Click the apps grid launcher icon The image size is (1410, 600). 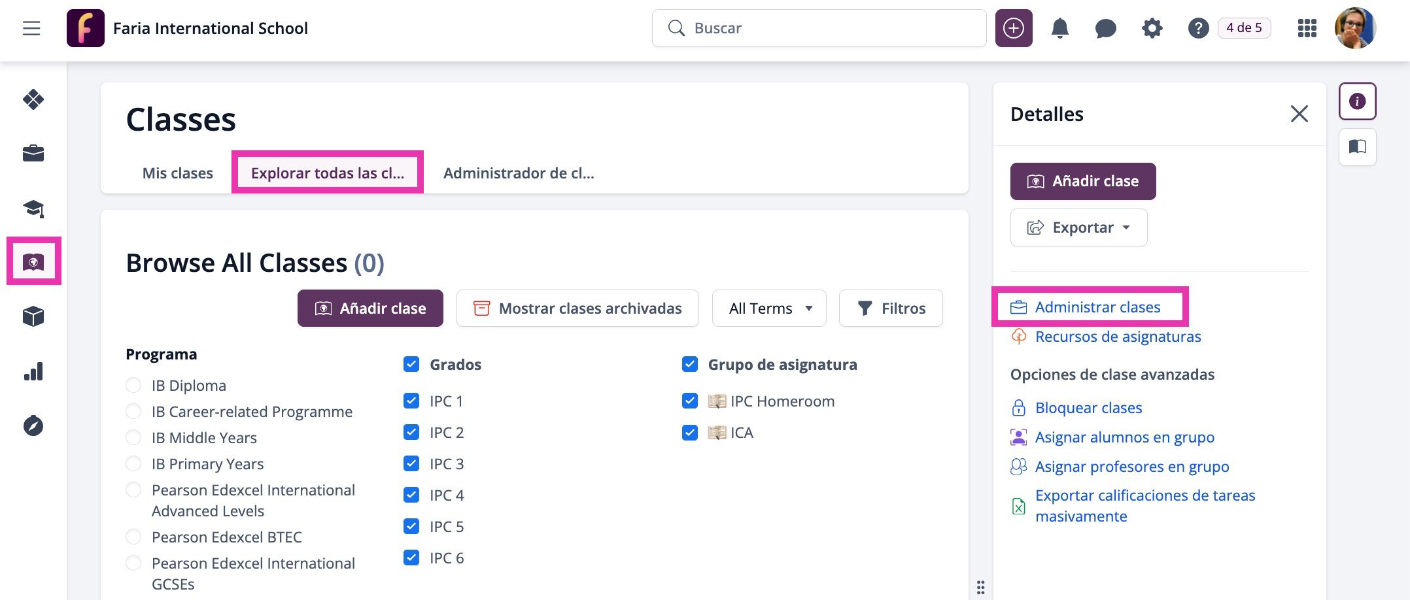1307,28
